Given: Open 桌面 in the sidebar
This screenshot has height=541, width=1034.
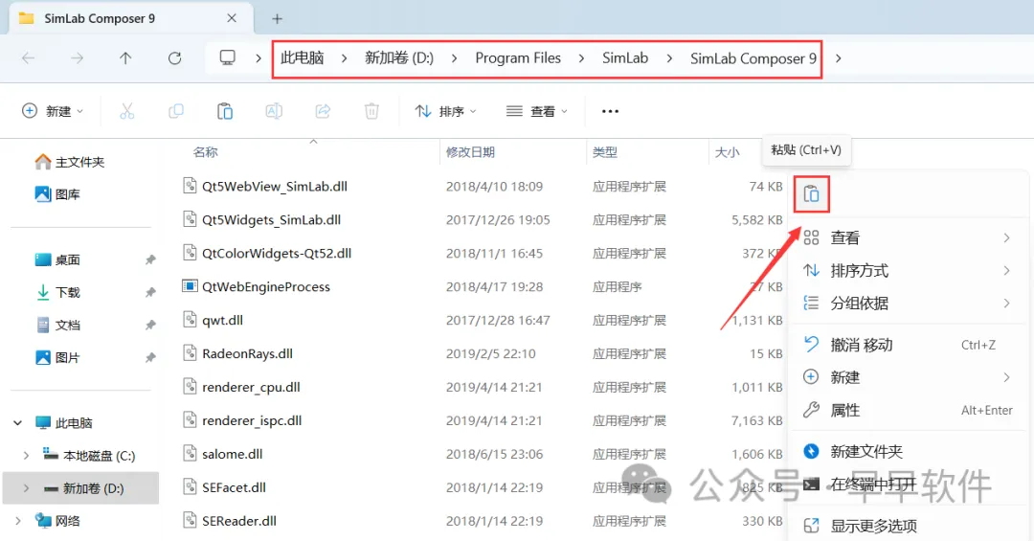Looking at the screenshot, I should (58, 259).
